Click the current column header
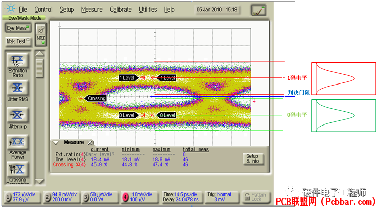Screen dimensions: 378x209 pos(100,150)
